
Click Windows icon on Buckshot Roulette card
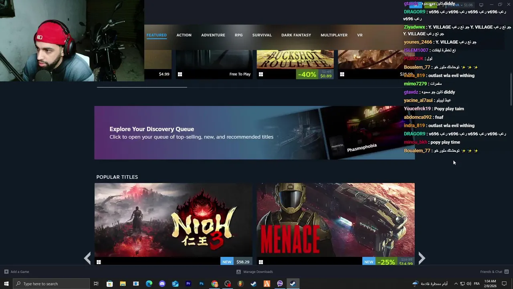point(261,74)
